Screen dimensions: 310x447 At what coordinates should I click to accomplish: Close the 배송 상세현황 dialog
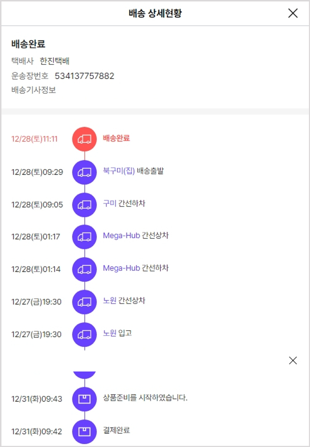click(293, 13)
